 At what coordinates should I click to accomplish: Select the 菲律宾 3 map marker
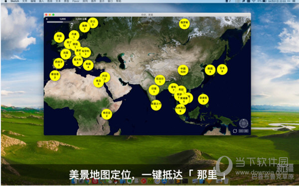coord(203,99)
